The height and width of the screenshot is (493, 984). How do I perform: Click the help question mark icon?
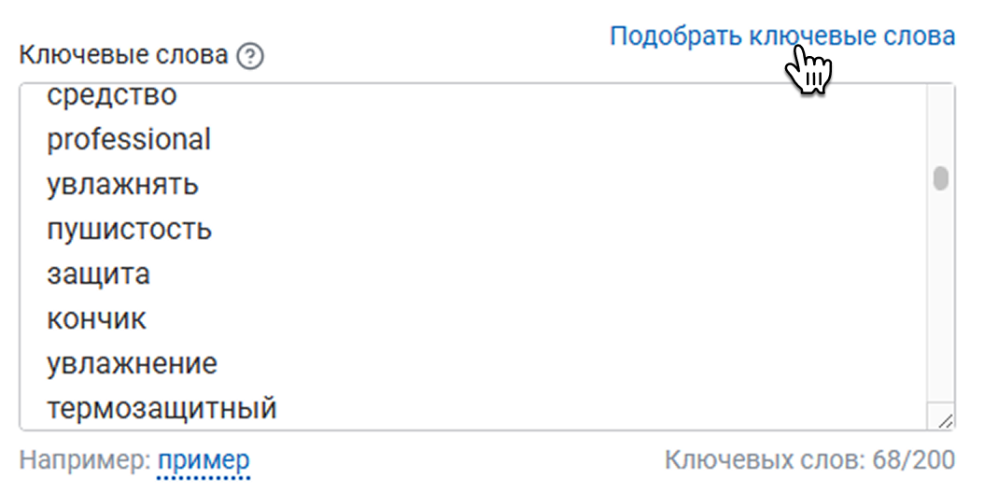tap(250, 57)
